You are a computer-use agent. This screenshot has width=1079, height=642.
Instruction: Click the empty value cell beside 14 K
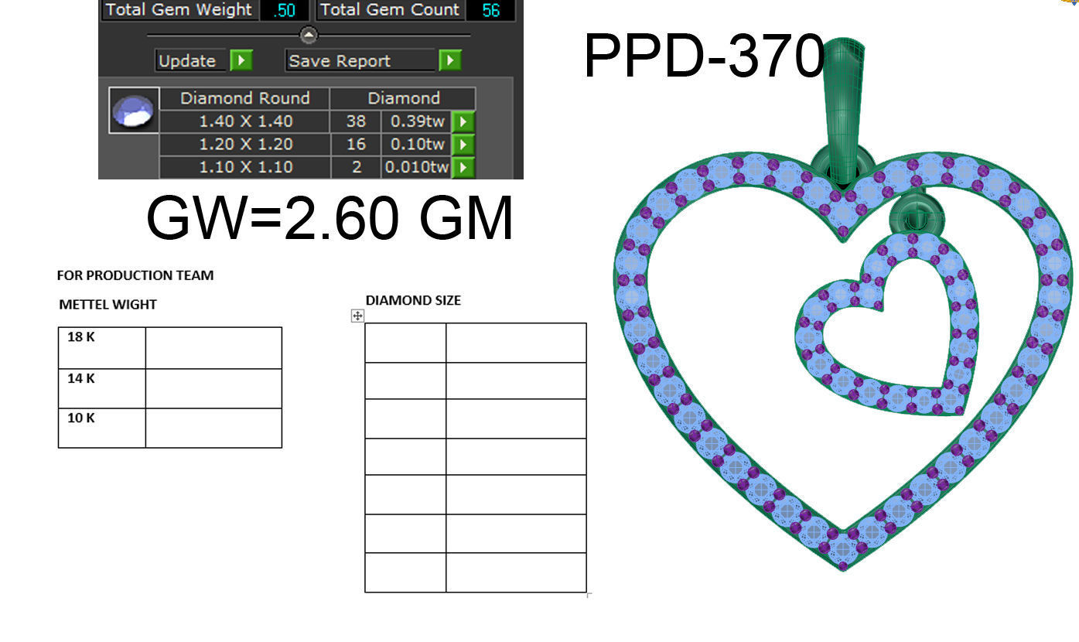[x=213, y=388]
